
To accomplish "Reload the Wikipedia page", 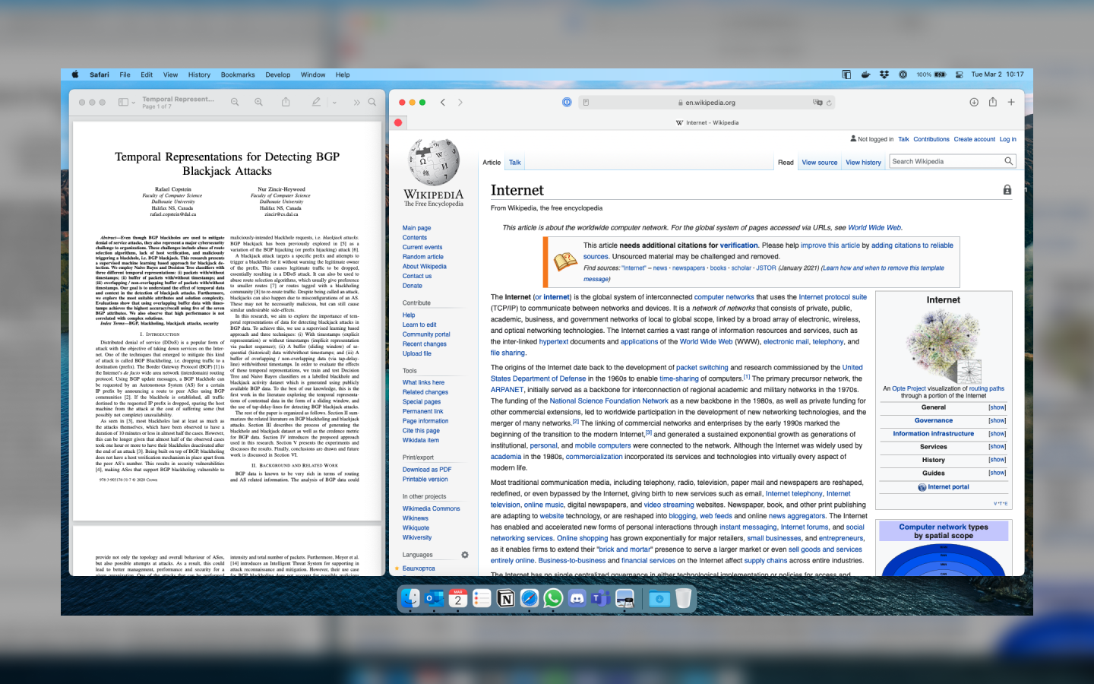I will (x=829, y=102).
